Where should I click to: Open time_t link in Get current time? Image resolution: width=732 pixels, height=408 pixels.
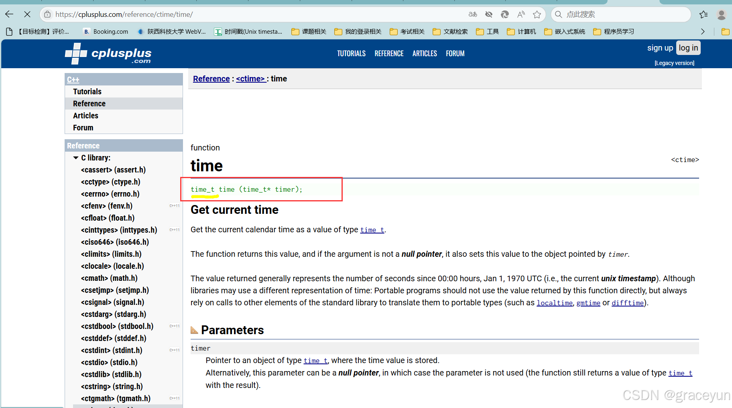pos(372,230)
